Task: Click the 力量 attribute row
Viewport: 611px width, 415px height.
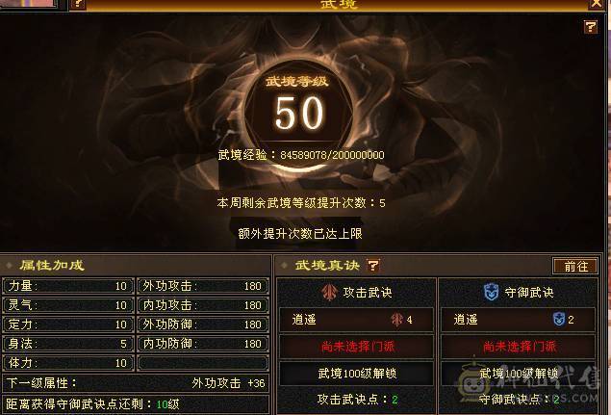Action: pos(68,286)
